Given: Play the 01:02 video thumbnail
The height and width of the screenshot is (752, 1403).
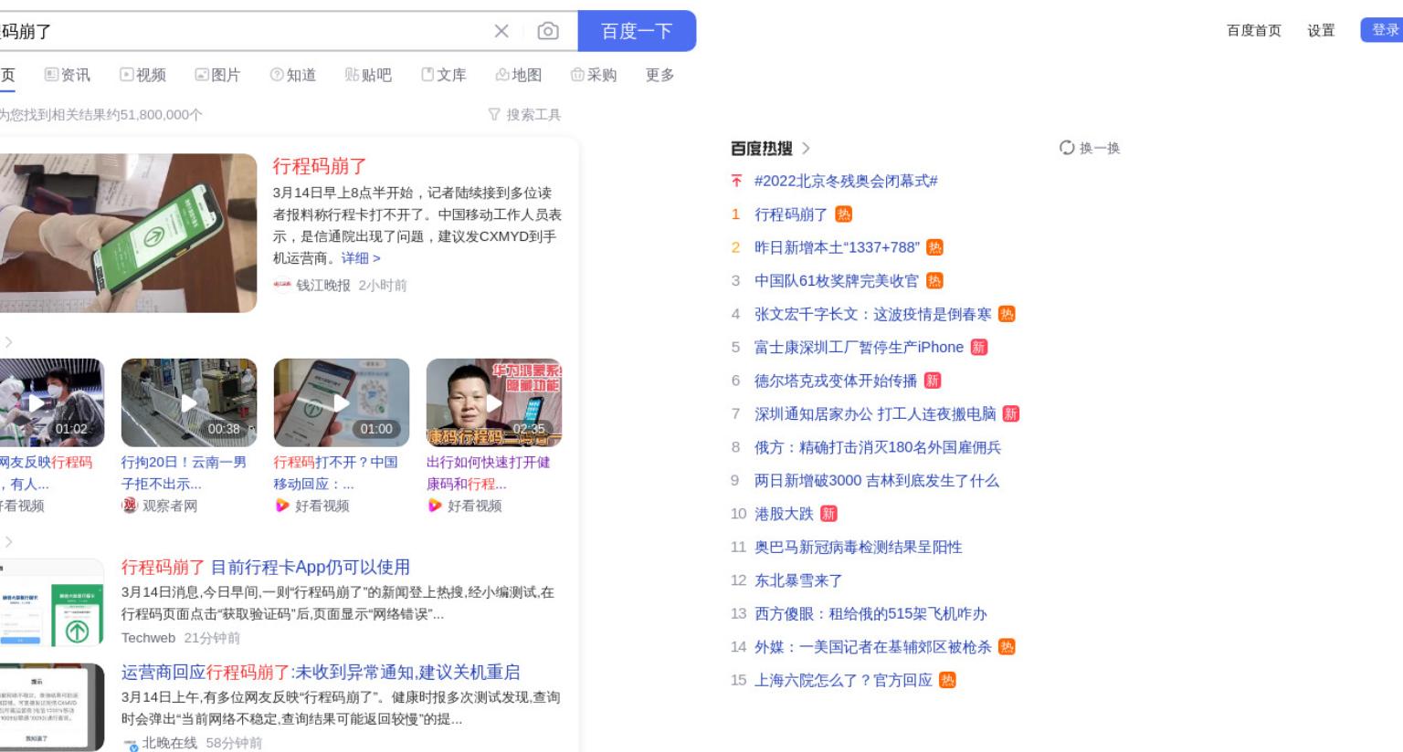Looking at the screenshot, I should click(52, 402).
